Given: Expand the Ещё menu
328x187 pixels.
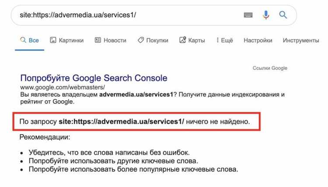Looking at the screenshot, I should click(224, 40).
